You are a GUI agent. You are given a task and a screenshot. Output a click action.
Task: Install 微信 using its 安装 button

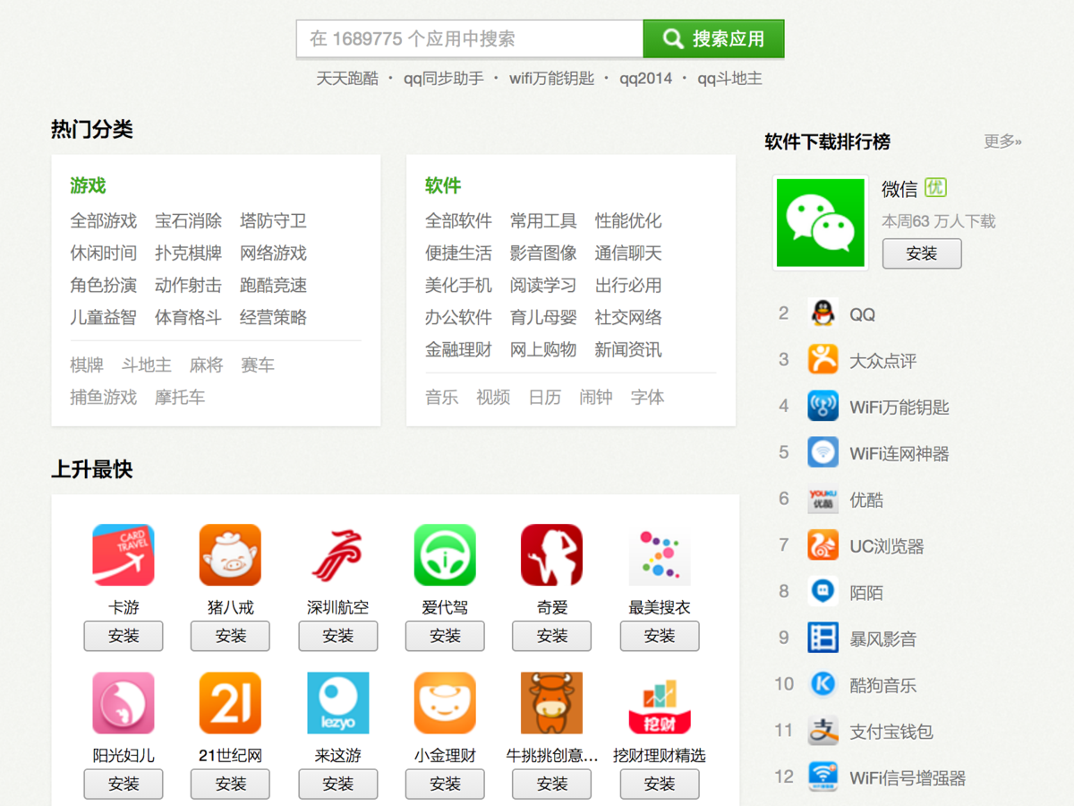point(922,253)
